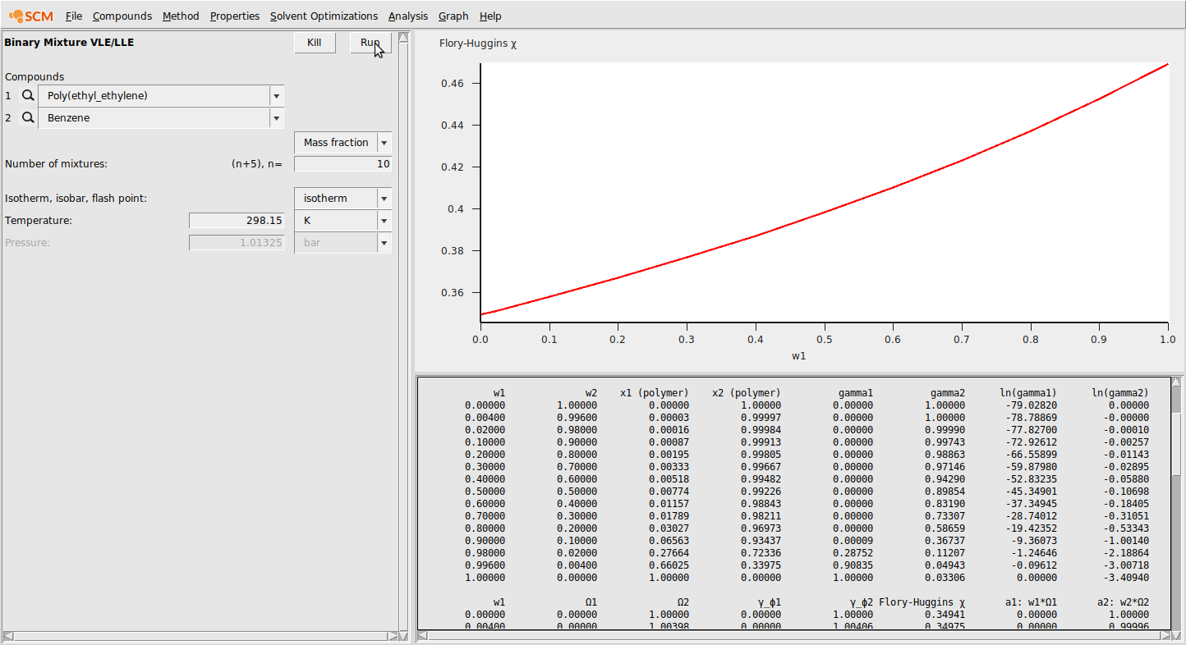Viewport: 1186px width, 645px height.
Task: Expand the Poly(ethyl_ethylene) compound dropdown arrow
Action: (x=277, y=96)
